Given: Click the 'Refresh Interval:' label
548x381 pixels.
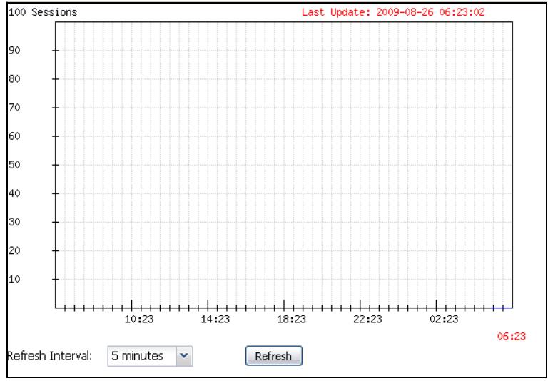Looking at the screenshot, I should 50,356.
